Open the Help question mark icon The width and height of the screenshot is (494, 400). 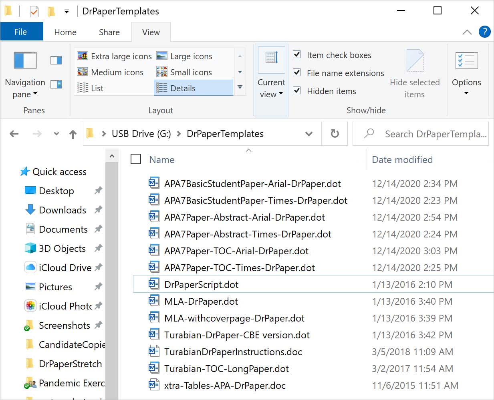[x=484, y=32]
